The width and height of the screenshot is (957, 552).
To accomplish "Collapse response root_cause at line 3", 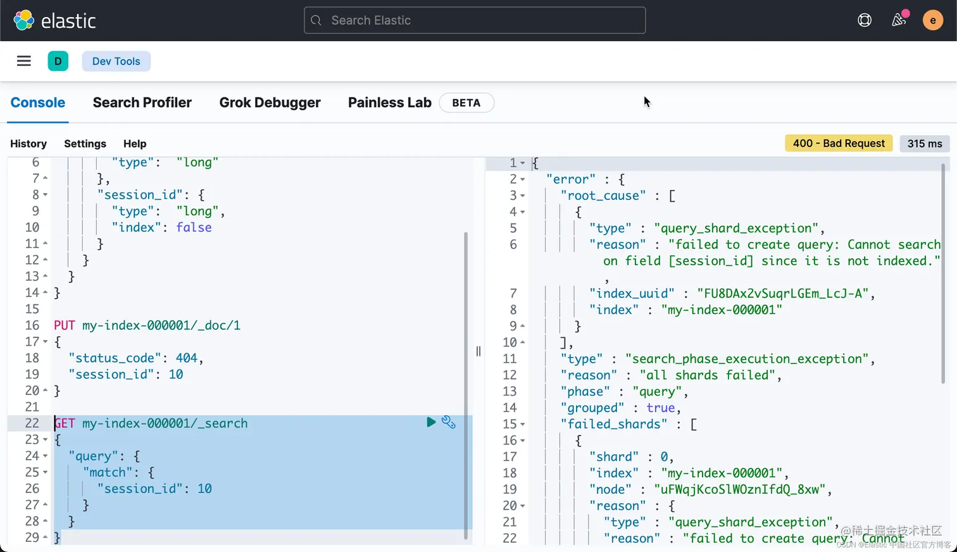I will [523, 196].
